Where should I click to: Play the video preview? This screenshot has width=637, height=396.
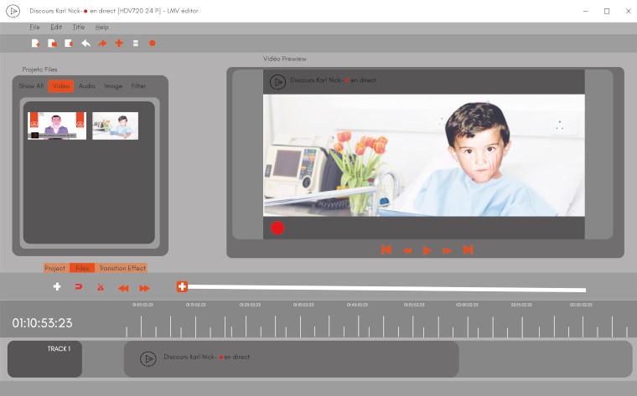[427, 249]
